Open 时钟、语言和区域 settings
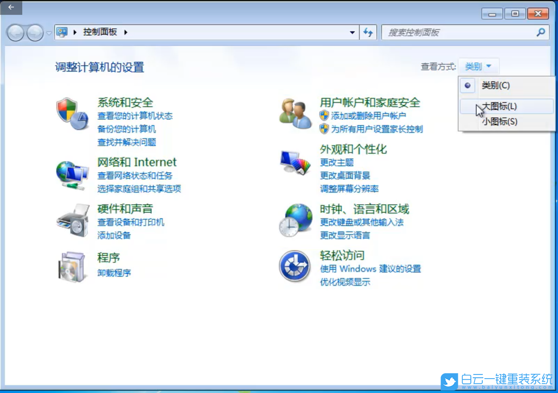 click(364, 209)
